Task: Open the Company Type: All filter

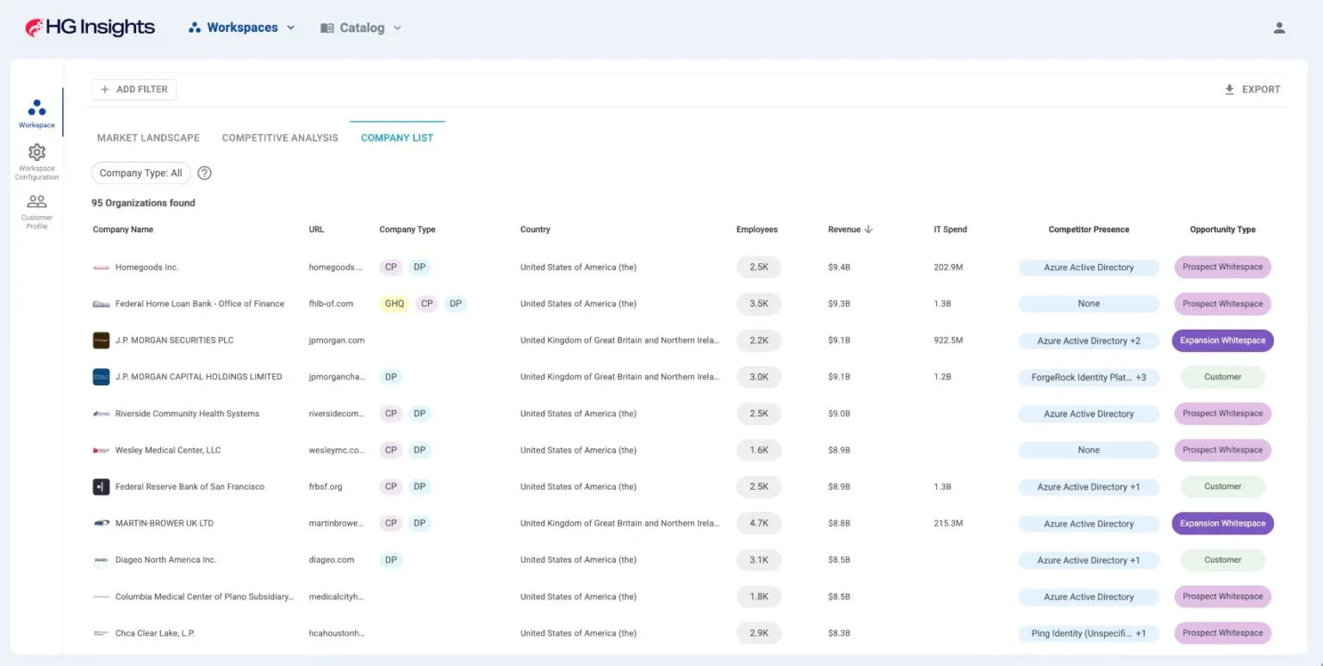Action: pos(140,173)
